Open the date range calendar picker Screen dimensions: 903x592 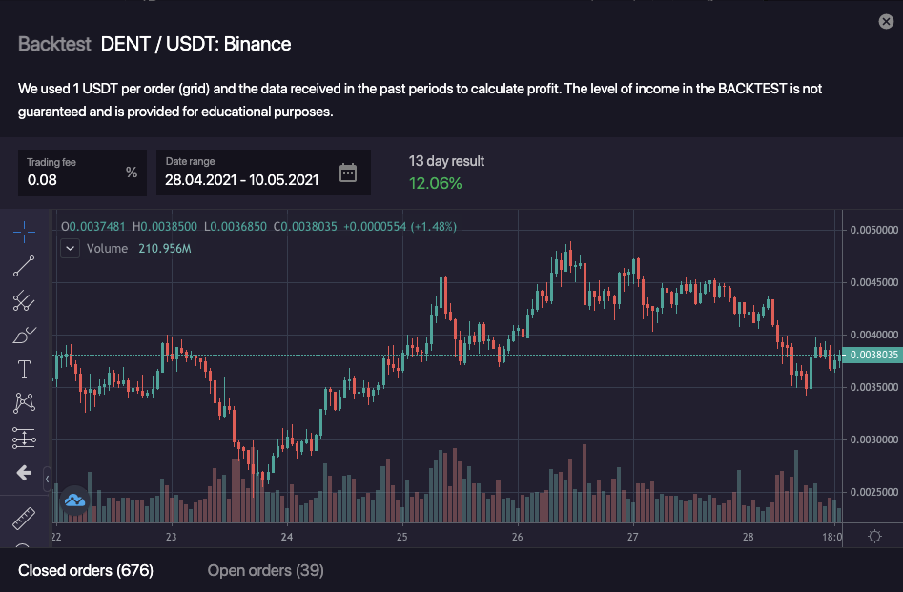pos(348,173)
